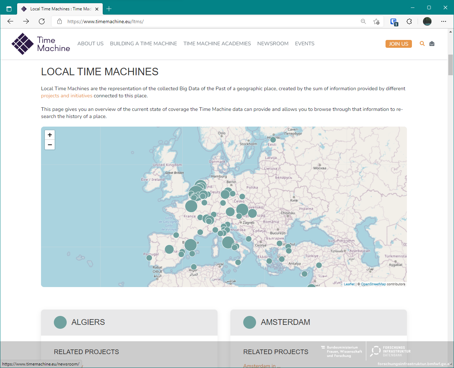454x368 pixels.
Task: Refresh the page in the browser
Action: coord(42,21)
